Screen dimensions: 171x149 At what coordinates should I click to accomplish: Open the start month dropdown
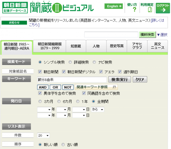click(62, 109)
